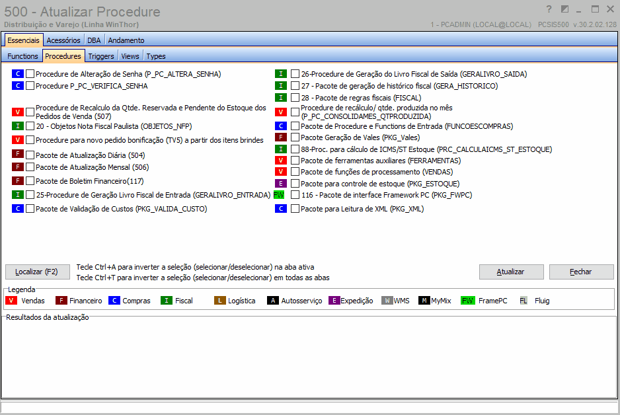Click the green I icon beside GERA_HISTORICO
Image resolution: width=620 pixels, height=415 pixels.
click(x=281, y=85)
